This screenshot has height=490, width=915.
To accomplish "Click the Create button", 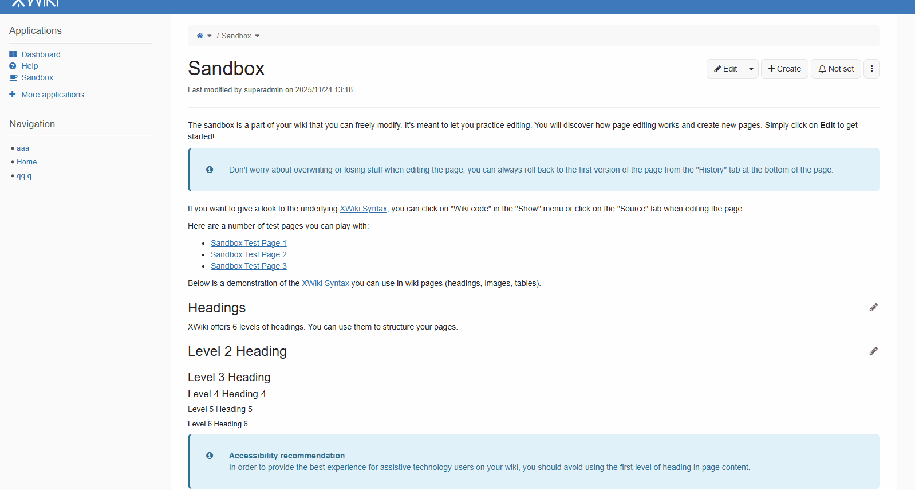I will click(x=784, y=69).
